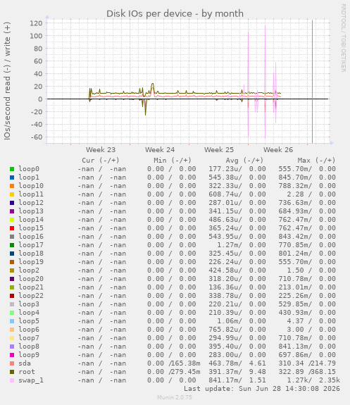Viewport: 350px width, 405px height.
Task: Click the green loop0 legend color swatch
Action: [12, 169]
